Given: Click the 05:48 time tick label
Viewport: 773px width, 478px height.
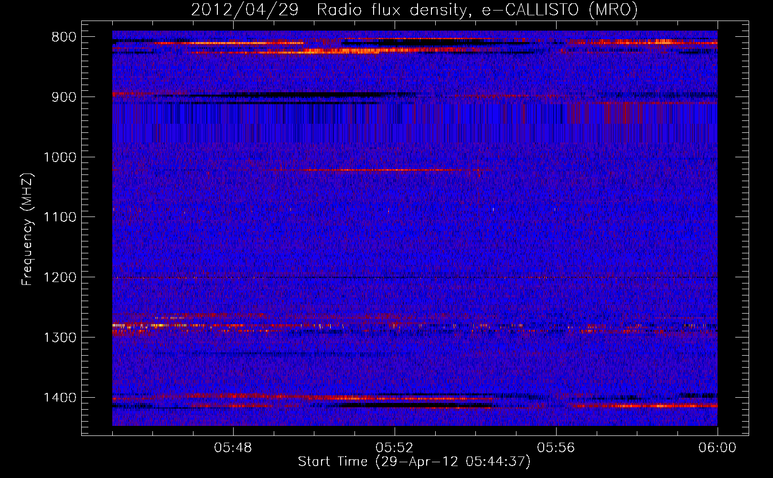Looking at the screenshot, I should pyautogui.click(x=233, y=448).
